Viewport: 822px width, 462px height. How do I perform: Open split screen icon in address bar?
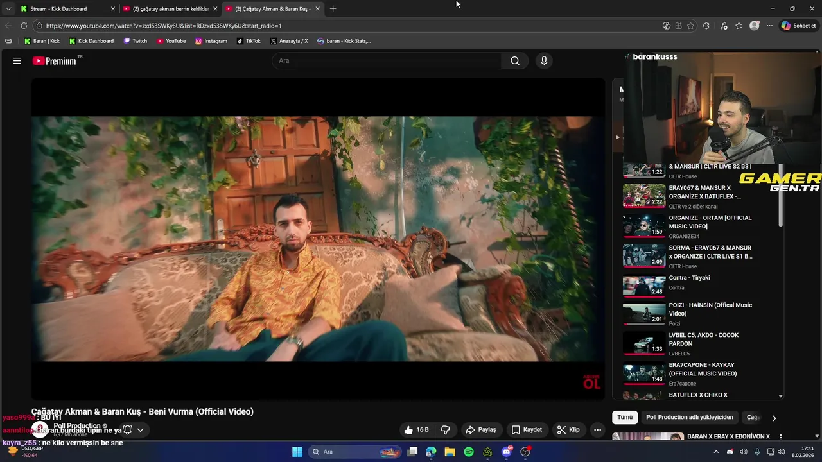(x=679, y=26)
